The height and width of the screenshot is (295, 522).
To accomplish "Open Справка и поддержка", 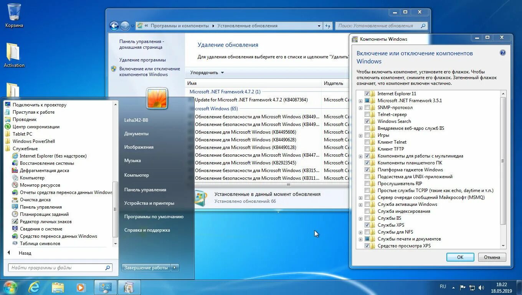I will click(147, 230).
